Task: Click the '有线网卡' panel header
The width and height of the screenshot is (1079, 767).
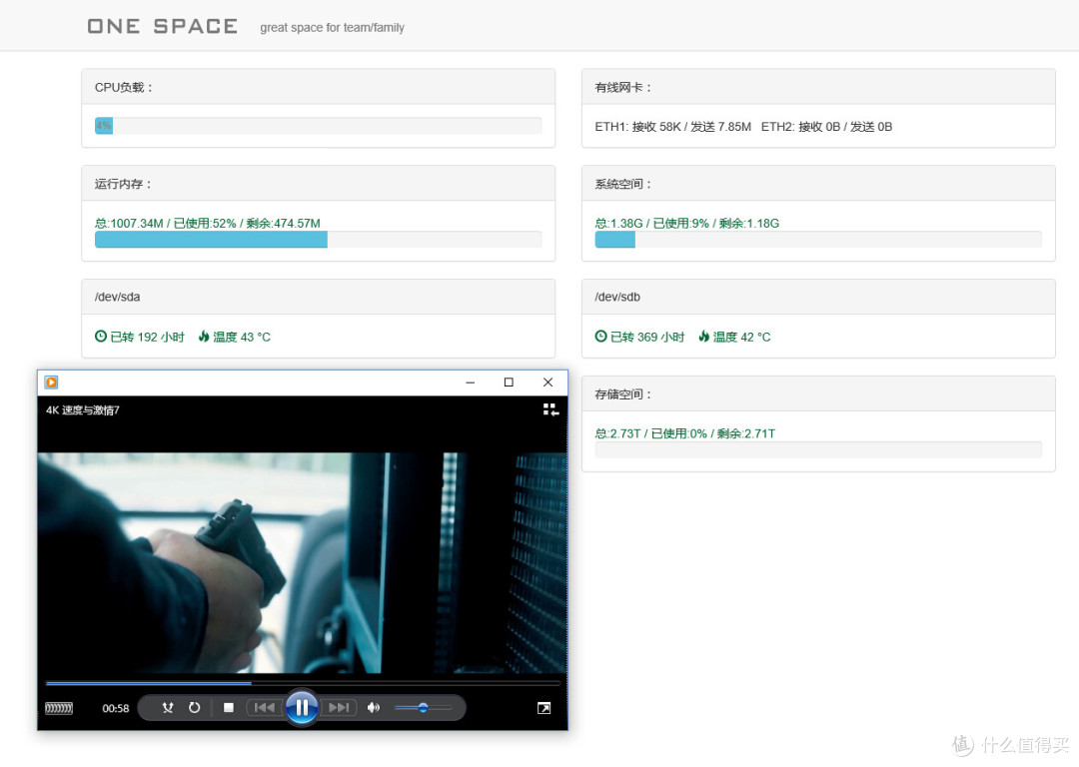Action: (x=818, y=87)
